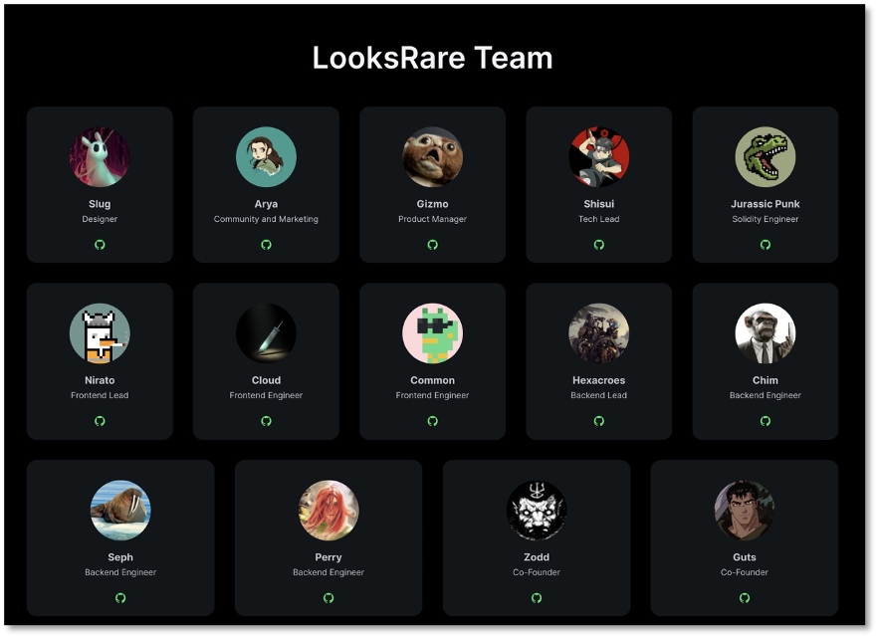Click Common's pixel frog avatar
Image resolution: width=877 pixels, height=636 pixels.
pos(432,333)
